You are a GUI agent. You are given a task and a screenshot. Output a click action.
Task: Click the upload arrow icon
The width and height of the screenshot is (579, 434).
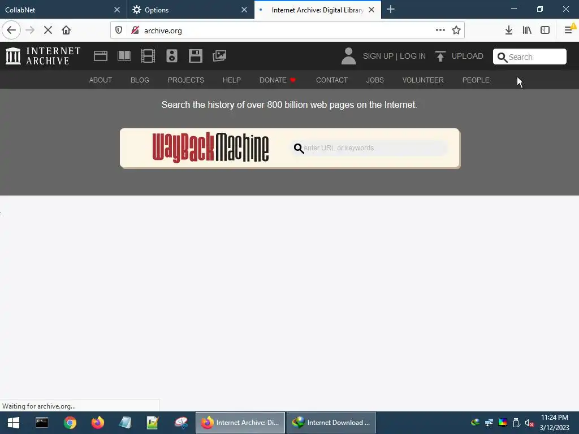[440, 56]
